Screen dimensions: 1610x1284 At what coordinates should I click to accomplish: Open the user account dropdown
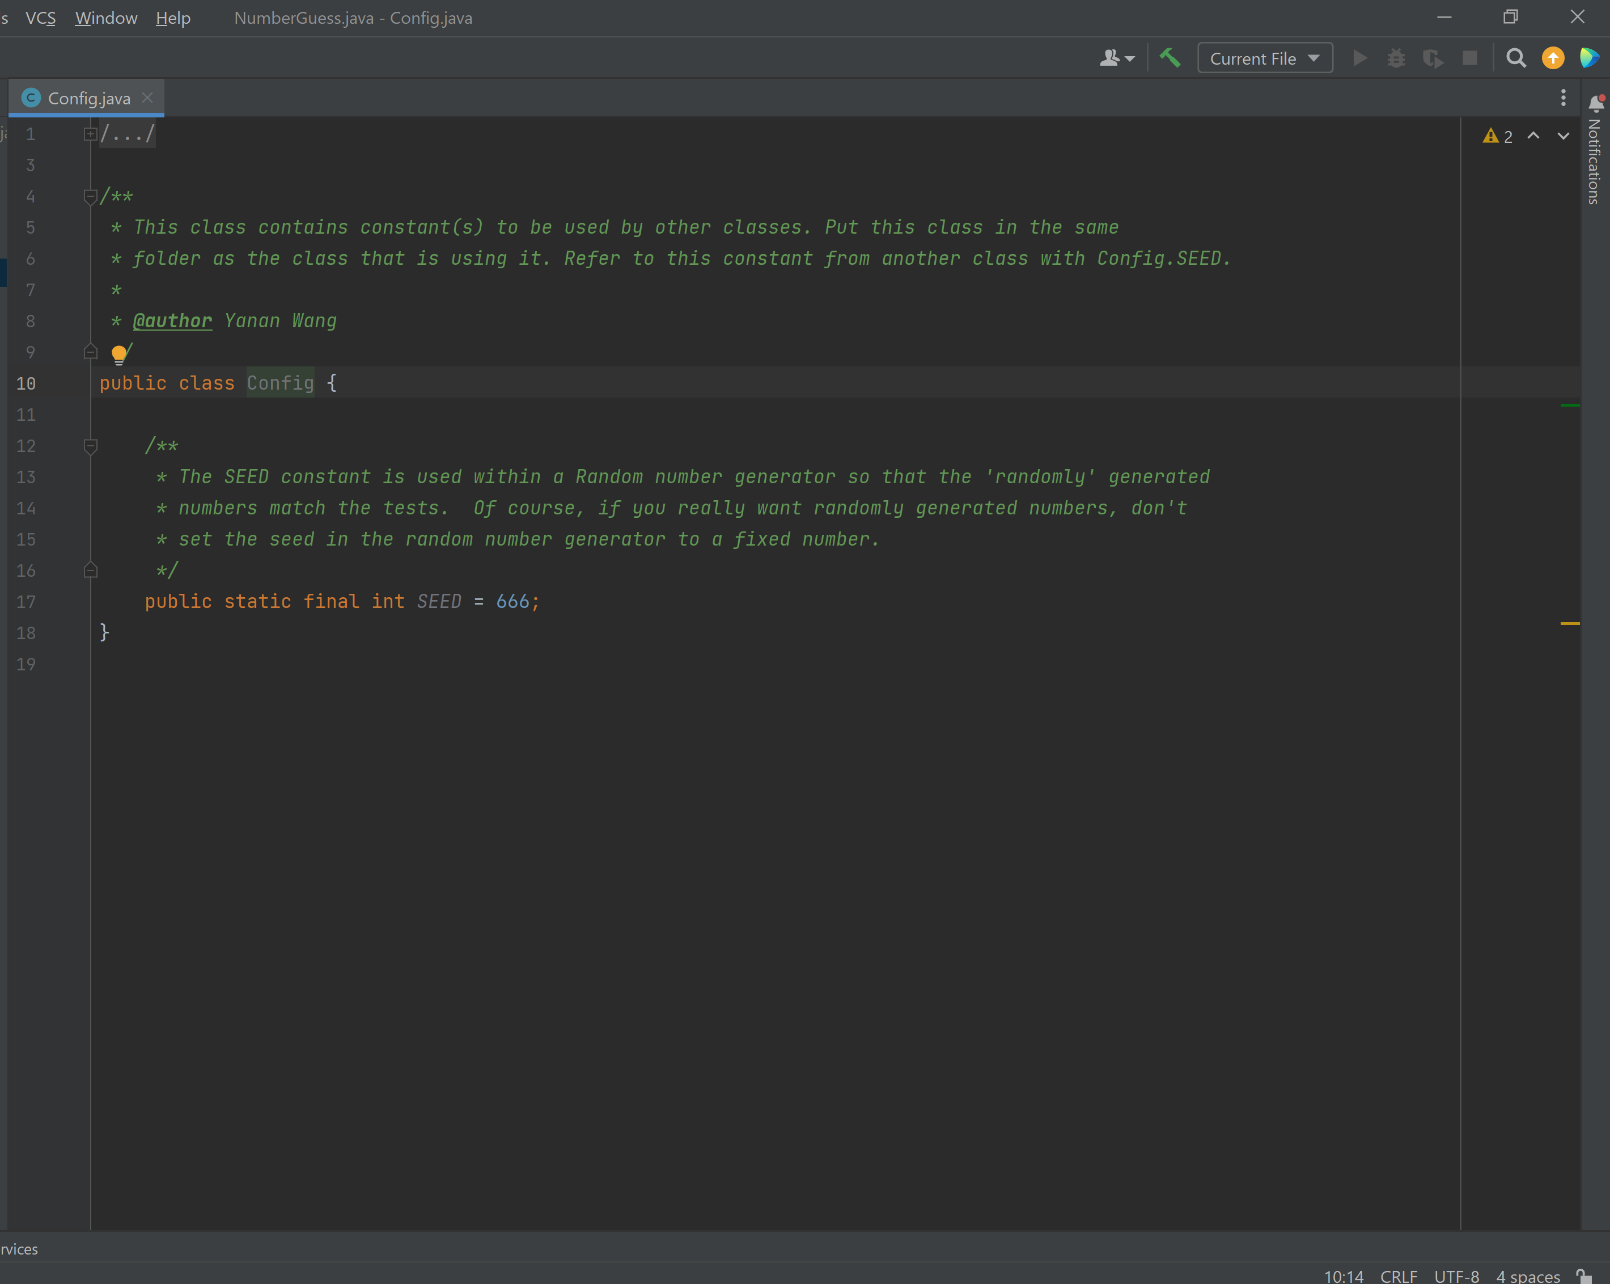coord(1116,58)
